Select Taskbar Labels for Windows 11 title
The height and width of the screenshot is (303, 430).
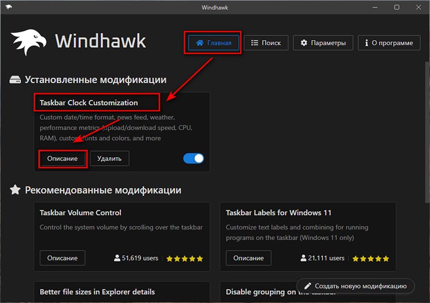point(279,213)
